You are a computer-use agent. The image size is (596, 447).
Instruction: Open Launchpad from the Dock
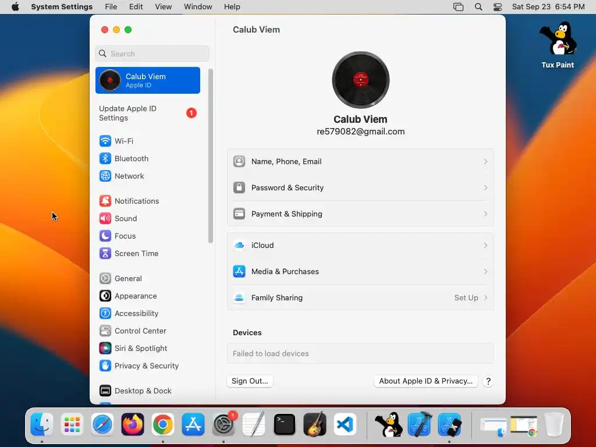tap(72, 424)
